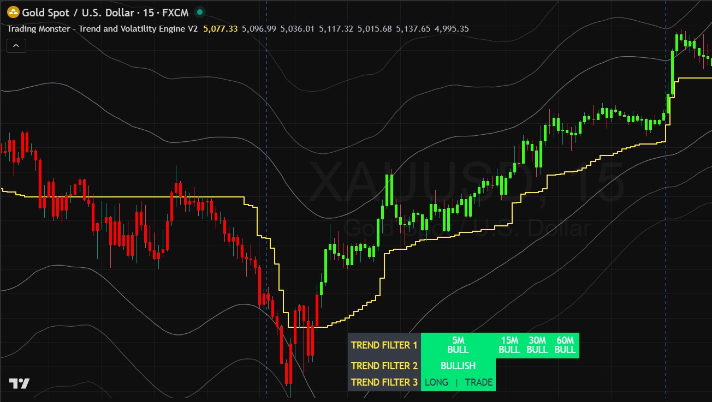Viewport: 712px width, 402px height.
Task: Click the 5,137.65 indicator value
Action: [413, 28]
